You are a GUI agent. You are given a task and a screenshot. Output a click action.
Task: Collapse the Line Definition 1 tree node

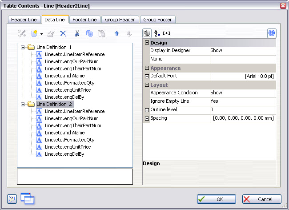[x=23, y=48]
